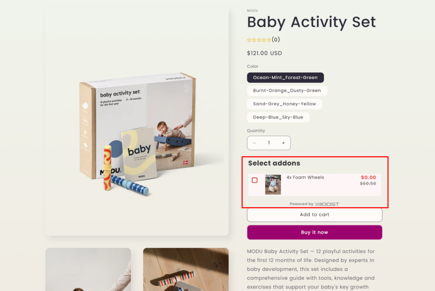
Task: Follow the Powered by XBOOST link
Action: pos(314,204)
